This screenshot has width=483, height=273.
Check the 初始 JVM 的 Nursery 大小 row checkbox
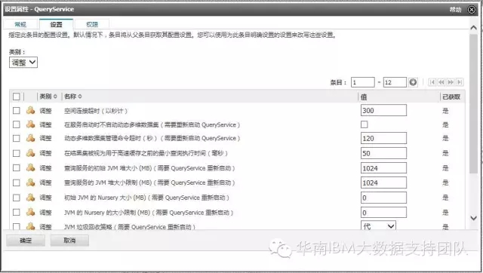coord(17,198)
